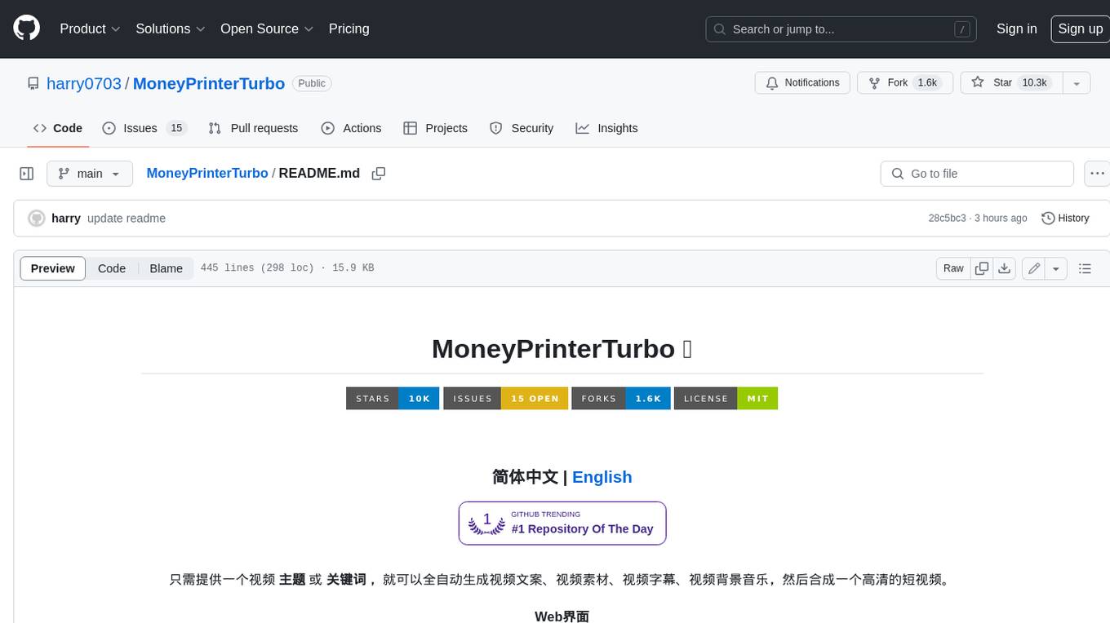Image resolution: width=1110 pixels, height=623 pixels.
Task: Expand the file tree side panel
Action: click(x=27, y=174)
